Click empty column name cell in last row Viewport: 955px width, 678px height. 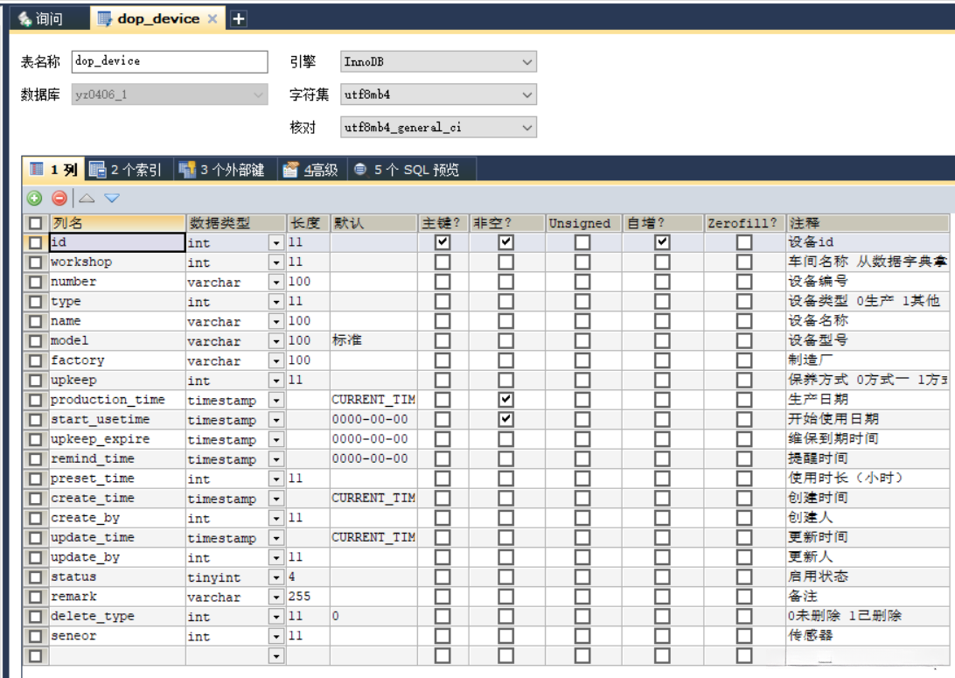(x=117, y=656)
